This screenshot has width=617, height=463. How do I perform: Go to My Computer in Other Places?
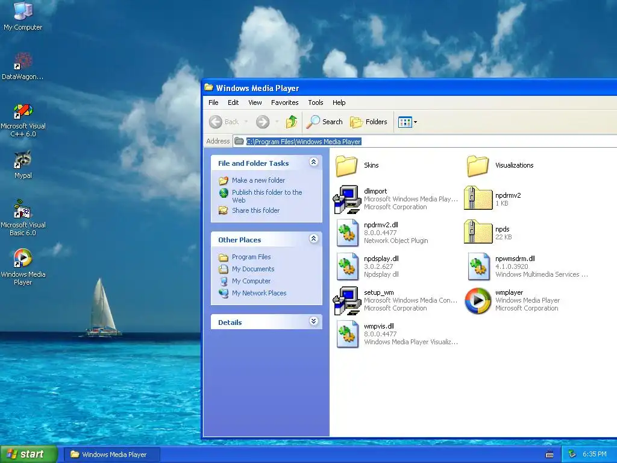pos(251,281)
